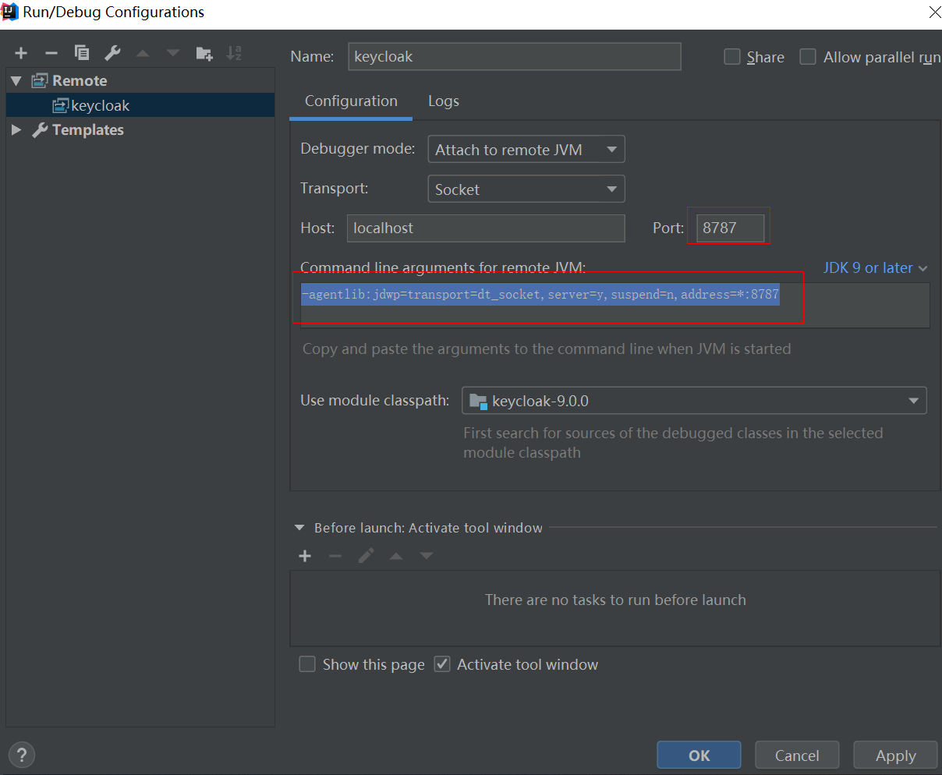Close the Run/Debug Configurations dialog
942x775 pixels.
[x=934, y=12]
